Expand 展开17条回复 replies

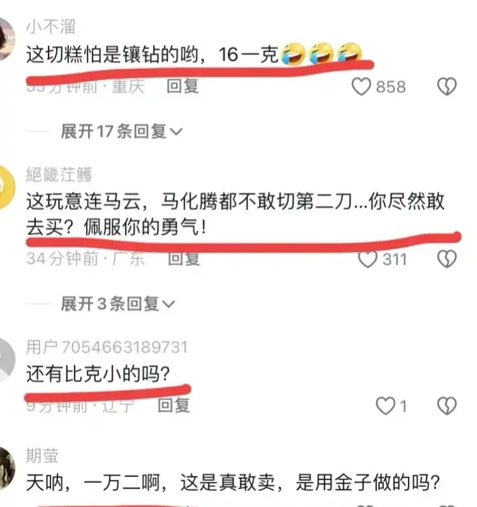point(122,131)
